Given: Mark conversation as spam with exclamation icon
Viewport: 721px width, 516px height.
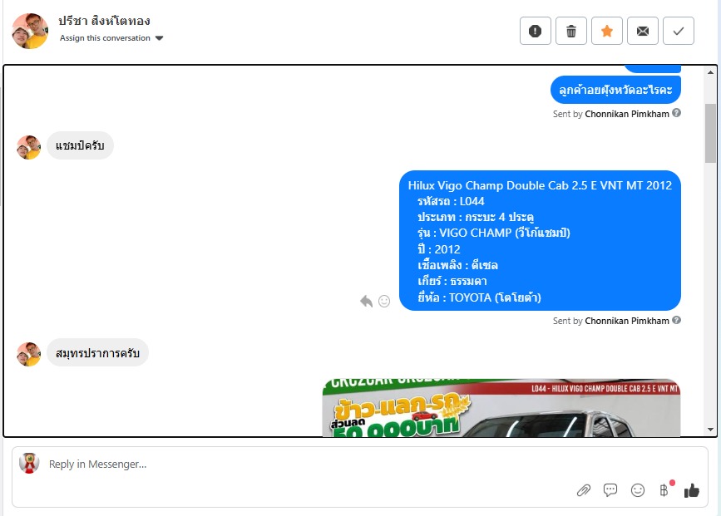Looking at the screenshot, I should coord(536,31).
